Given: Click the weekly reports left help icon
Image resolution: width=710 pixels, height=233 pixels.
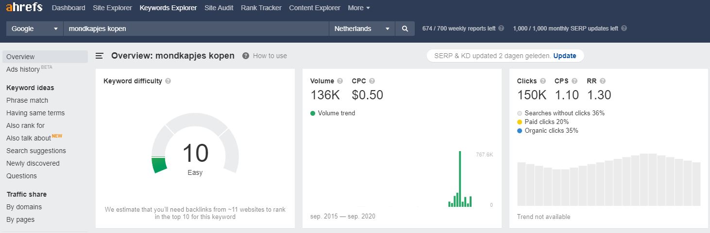Looking at the screenshot, I should 501,29.
